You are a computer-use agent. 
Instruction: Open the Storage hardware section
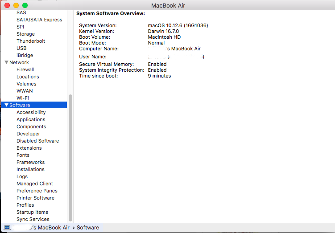pos(25,34)
